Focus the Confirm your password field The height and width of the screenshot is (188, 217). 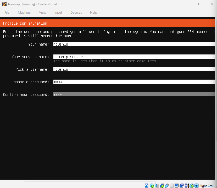pyautogui.click(x=134, y=95)
